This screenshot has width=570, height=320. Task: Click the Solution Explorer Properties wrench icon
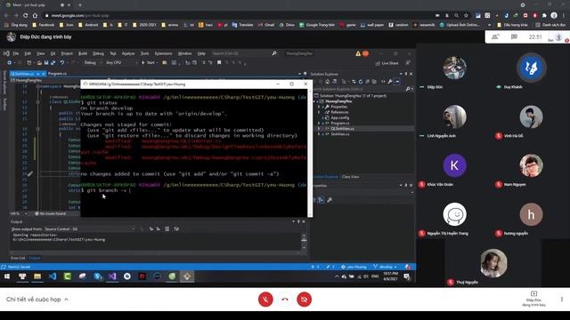pos(390,82)
